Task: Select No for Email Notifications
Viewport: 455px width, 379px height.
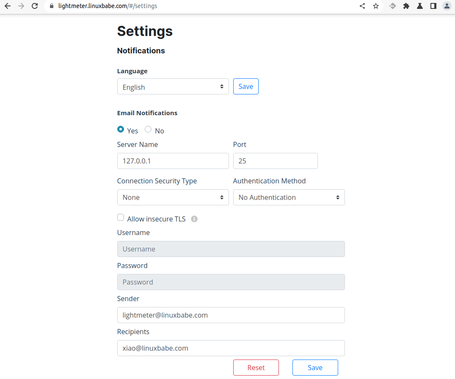Action: coord(148,130)
